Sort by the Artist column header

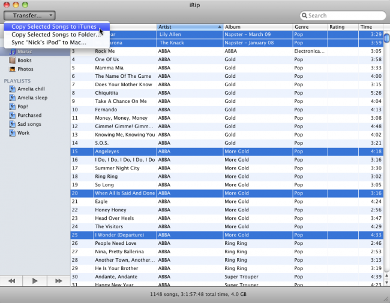[x=190, y=27]
